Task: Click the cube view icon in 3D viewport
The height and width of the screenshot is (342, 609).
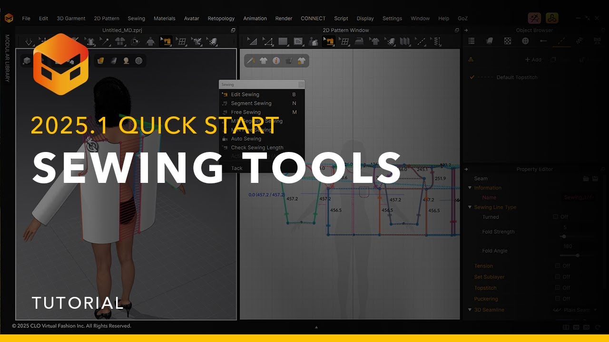Action: (x=27, y=60)
